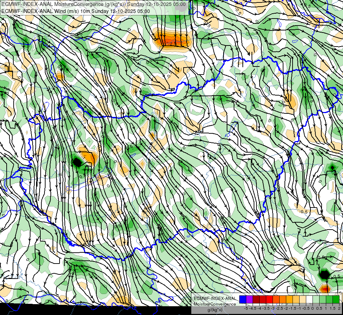Click the -5 legend tick label
The width and height of the screenshot is (343, 315).
pos(246,308)
